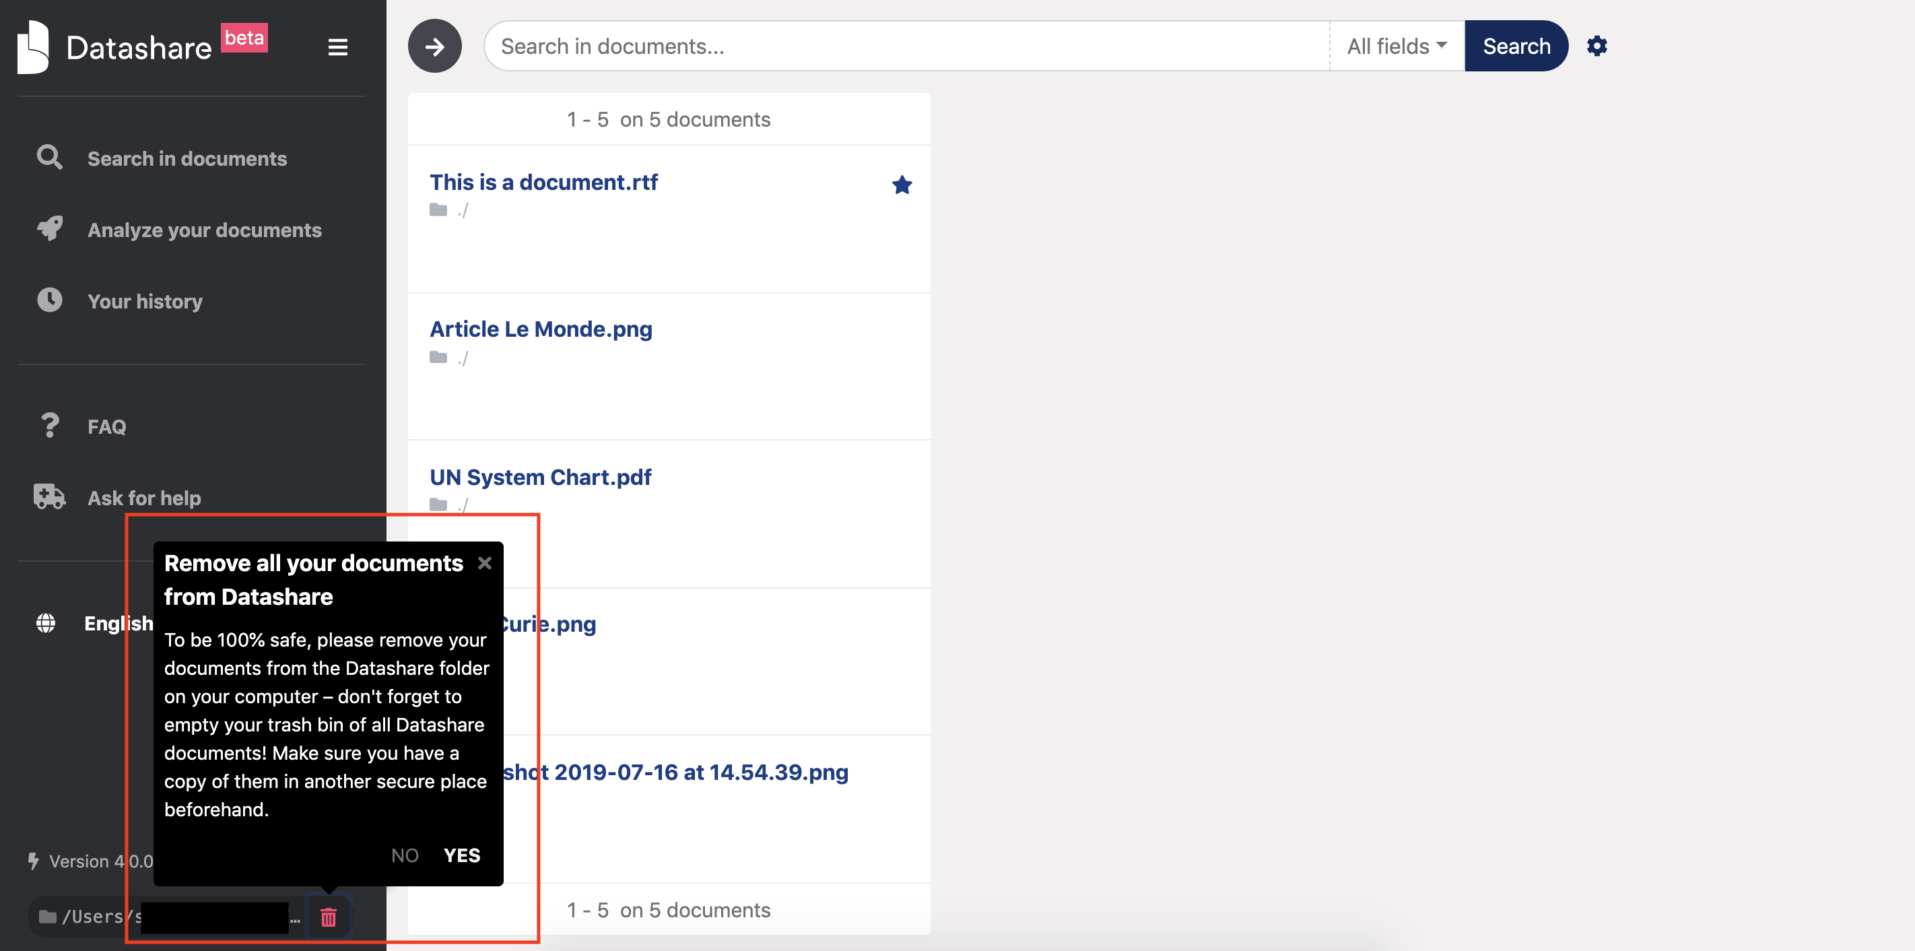The width and height of the screenshot is (1915, 951).
Task: Click folder icon in the Users path bar
Action: (48, 916)
